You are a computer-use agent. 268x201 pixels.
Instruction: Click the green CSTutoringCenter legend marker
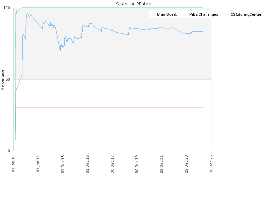pyautogui.click(x=225, y=15)
